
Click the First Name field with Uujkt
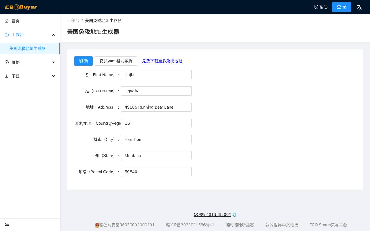156,75
